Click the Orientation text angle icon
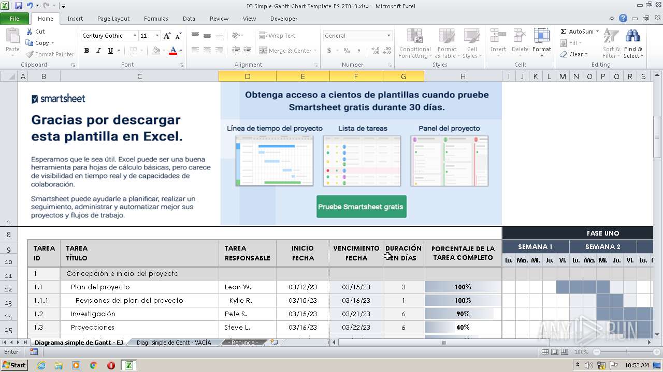This screenshot has width=663, height=372. (236, 36)
